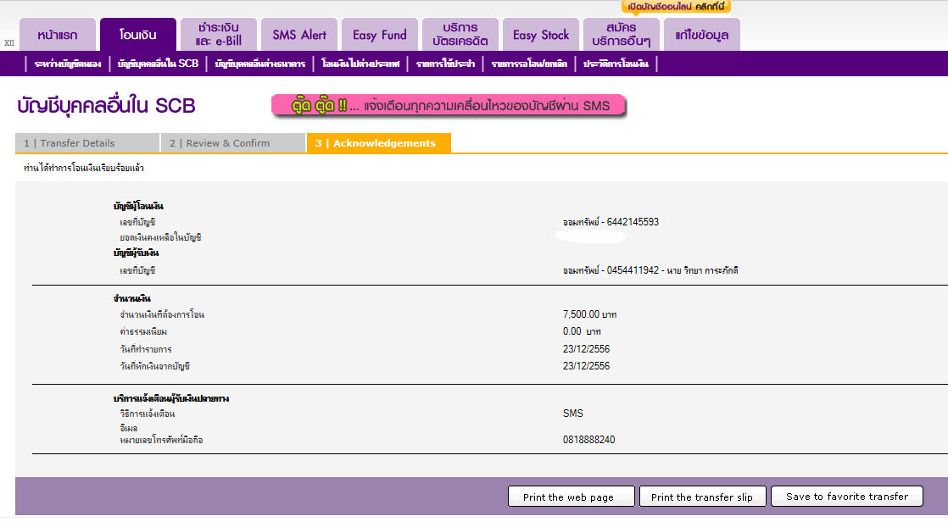The height and width of the screenshot is (522, 948).
Task: Open โอนเงินไปต่างประเทศ submenu item
Action: point(360,64)
